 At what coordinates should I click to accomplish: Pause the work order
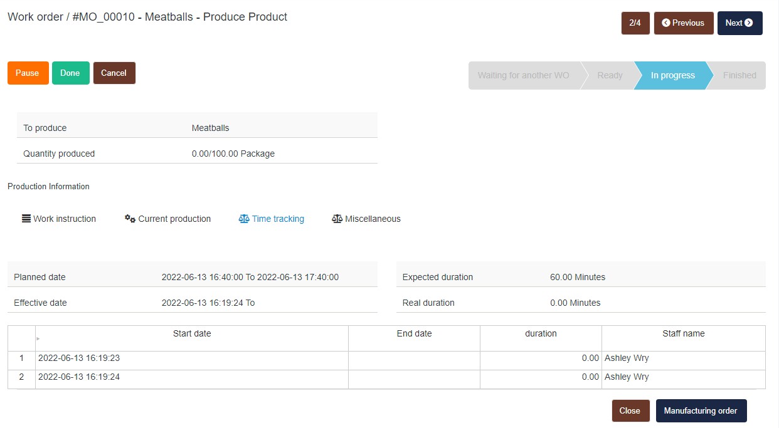click(x=28, y=73)
